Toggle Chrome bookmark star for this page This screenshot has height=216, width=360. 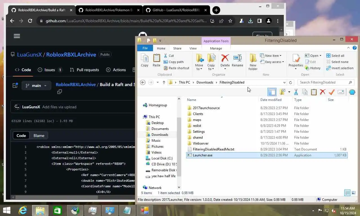230,21
